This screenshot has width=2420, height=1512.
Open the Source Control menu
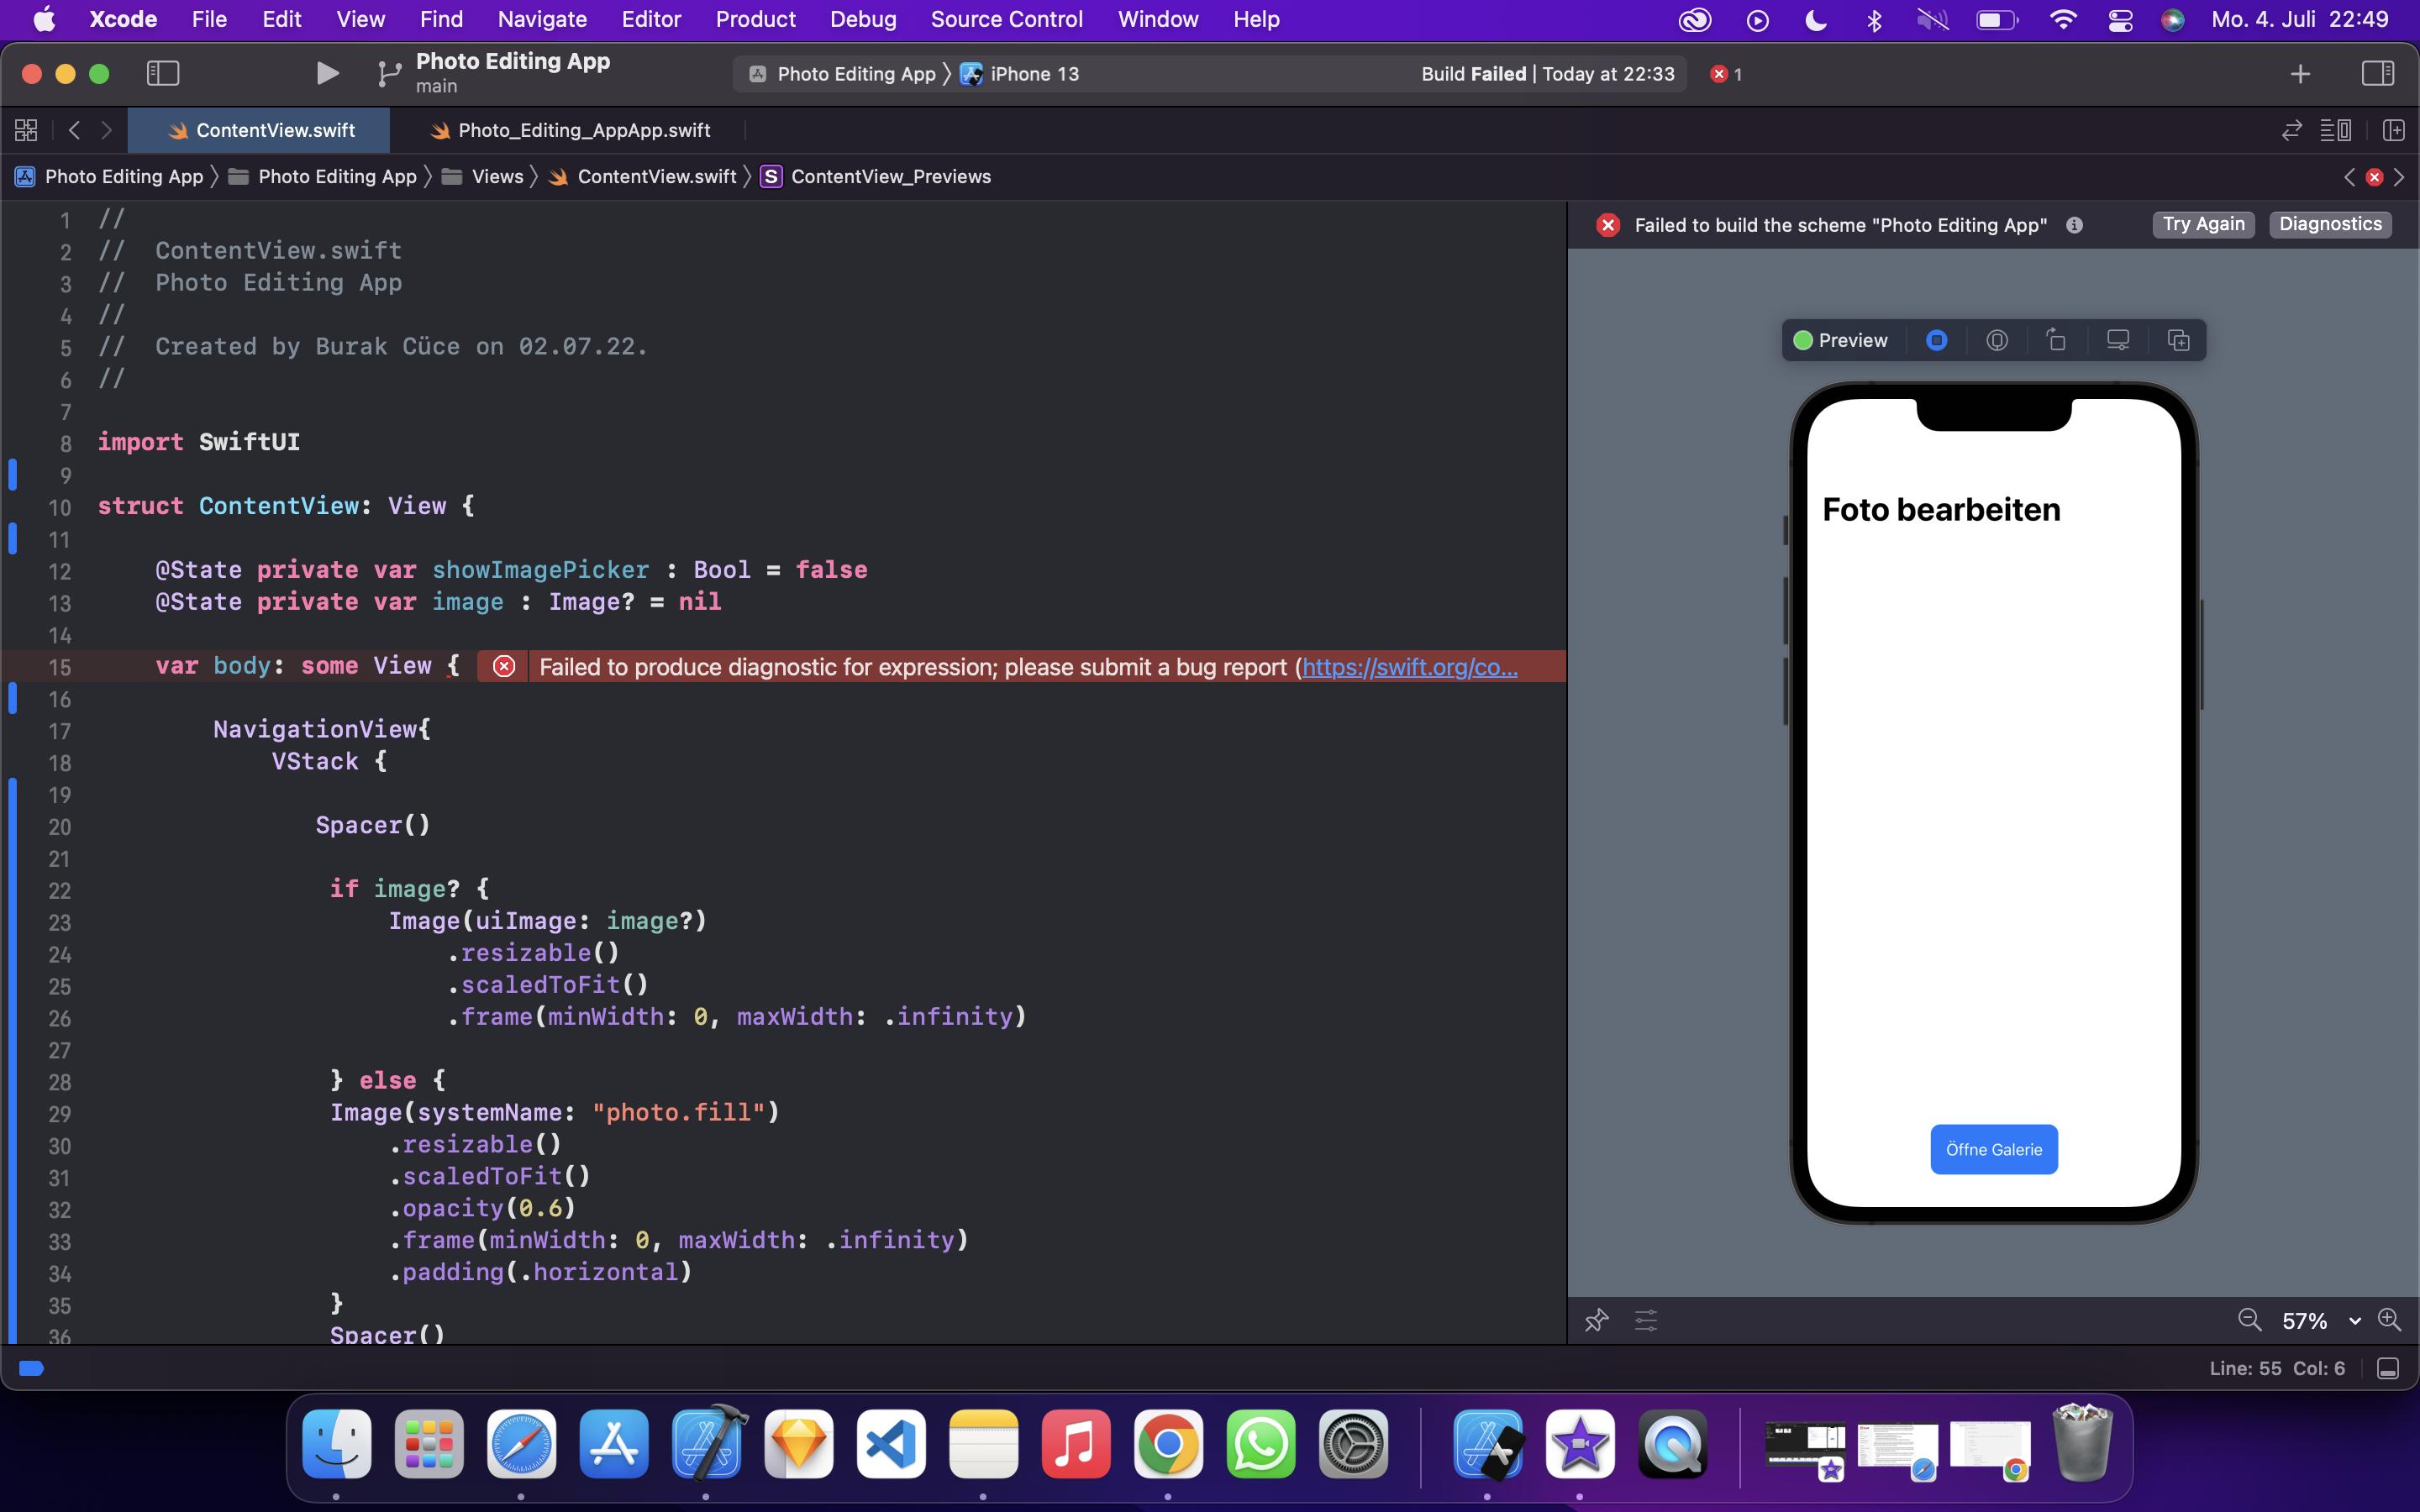click(x=1006, y=19)
